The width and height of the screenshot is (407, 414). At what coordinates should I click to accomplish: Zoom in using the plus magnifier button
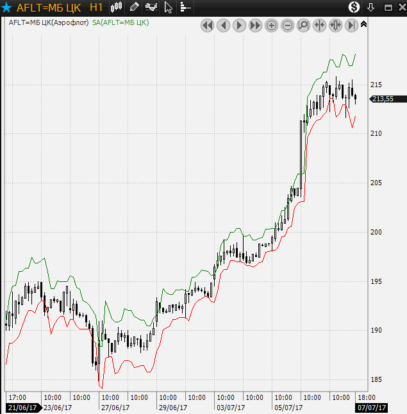click(x=271, y=26)
